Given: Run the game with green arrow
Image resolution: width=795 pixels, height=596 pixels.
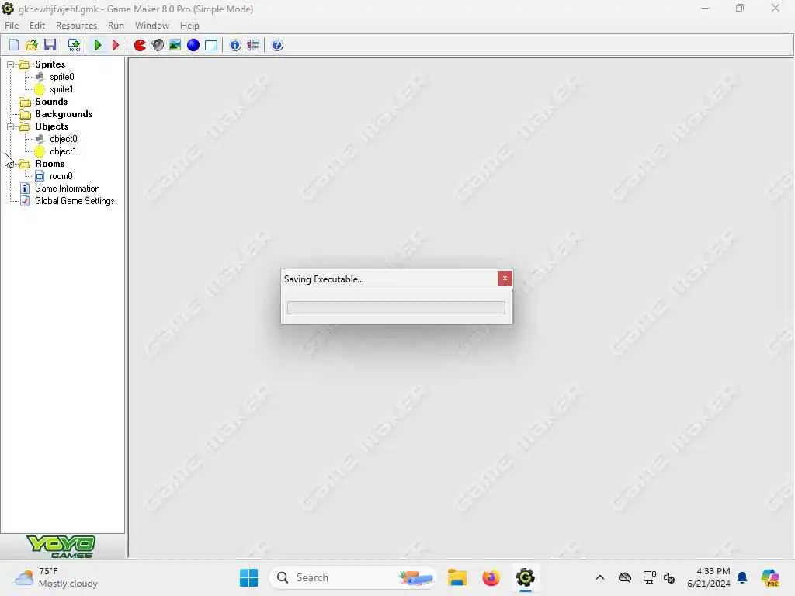Looking at the screenshot, I should pos(98,45).
